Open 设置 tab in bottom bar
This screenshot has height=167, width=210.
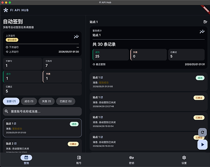(184, 159)
